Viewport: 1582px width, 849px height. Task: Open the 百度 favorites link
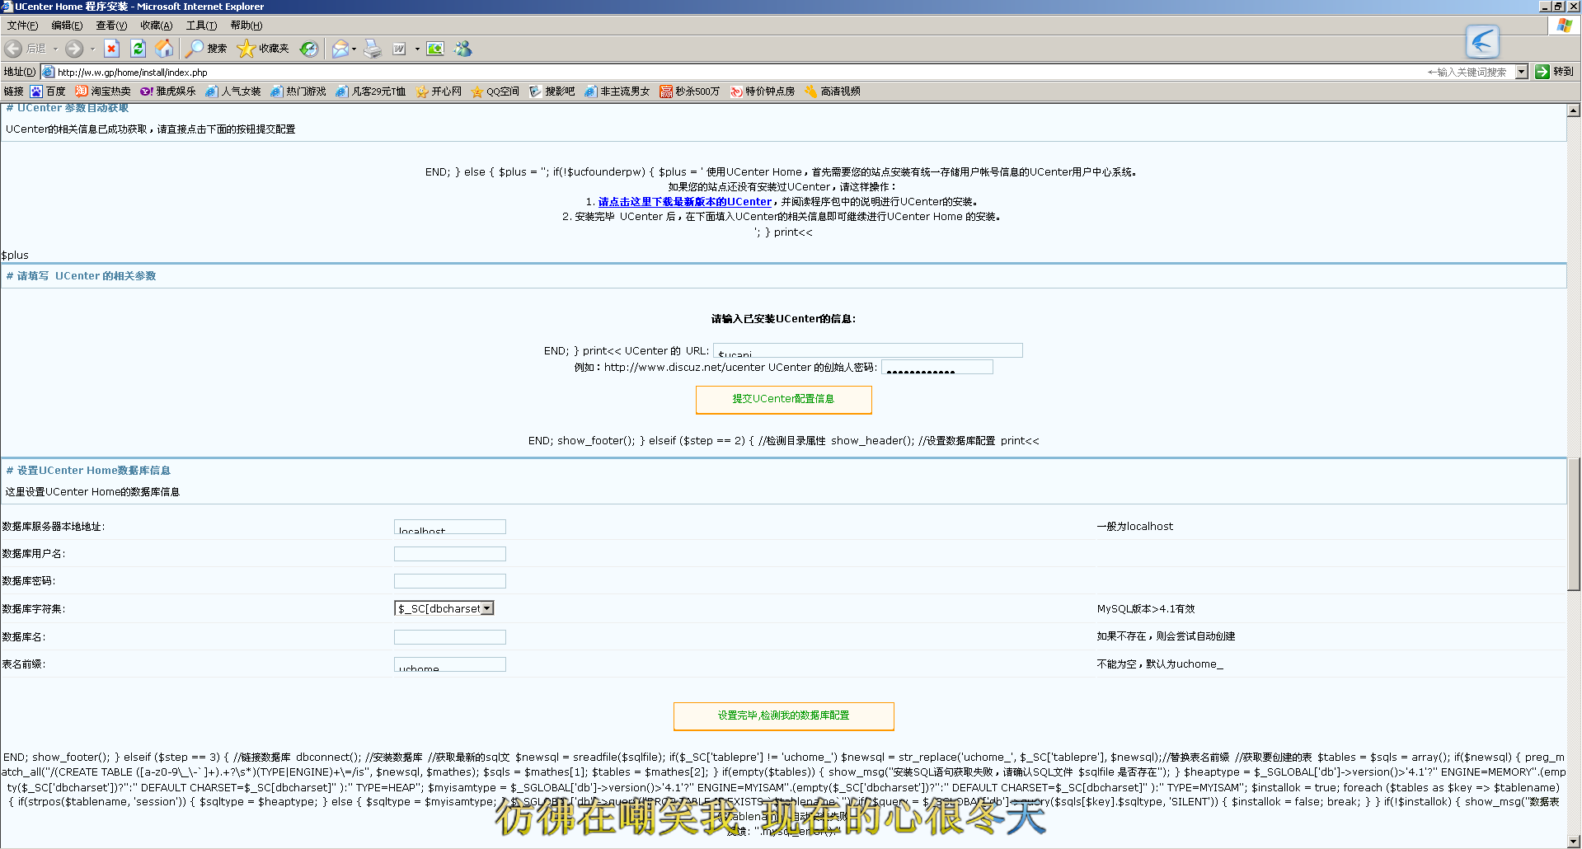point(48,91)
